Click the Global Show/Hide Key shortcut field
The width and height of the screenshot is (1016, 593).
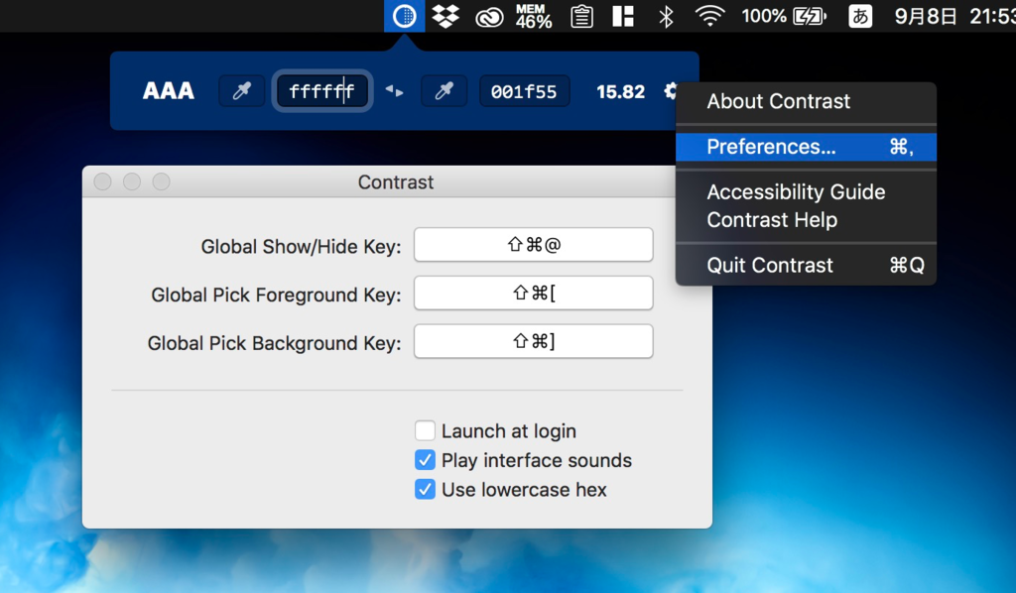[x=533, y=245]
